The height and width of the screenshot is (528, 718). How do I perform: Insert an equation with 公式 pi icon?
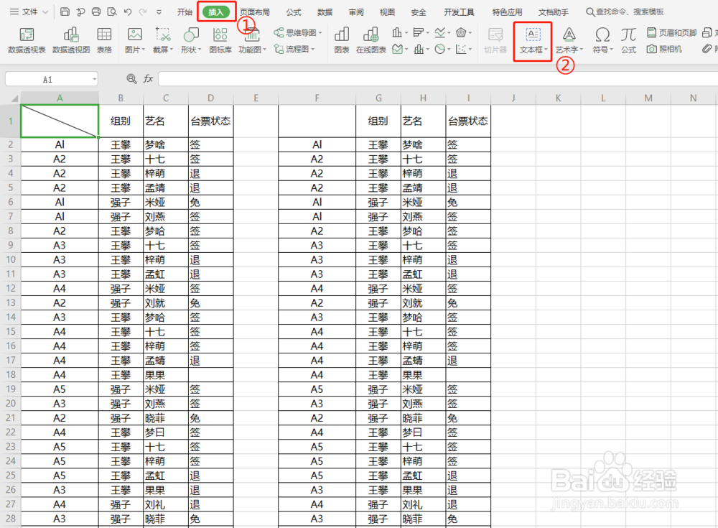[629, 40]
